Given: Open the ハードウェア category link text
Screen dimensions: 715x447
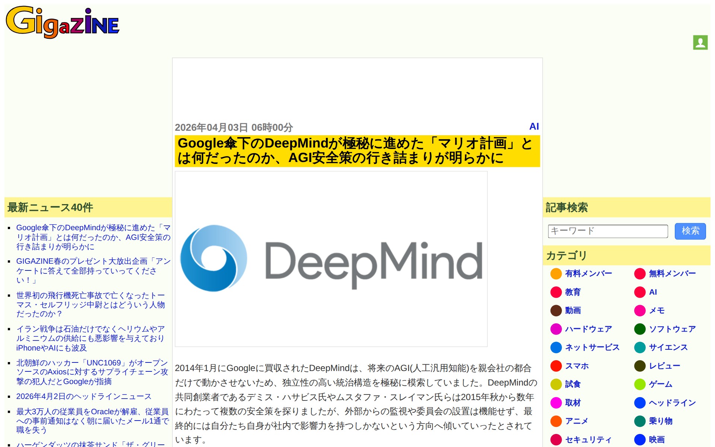Looking at the screenshot, I should [x=588, y=329].
